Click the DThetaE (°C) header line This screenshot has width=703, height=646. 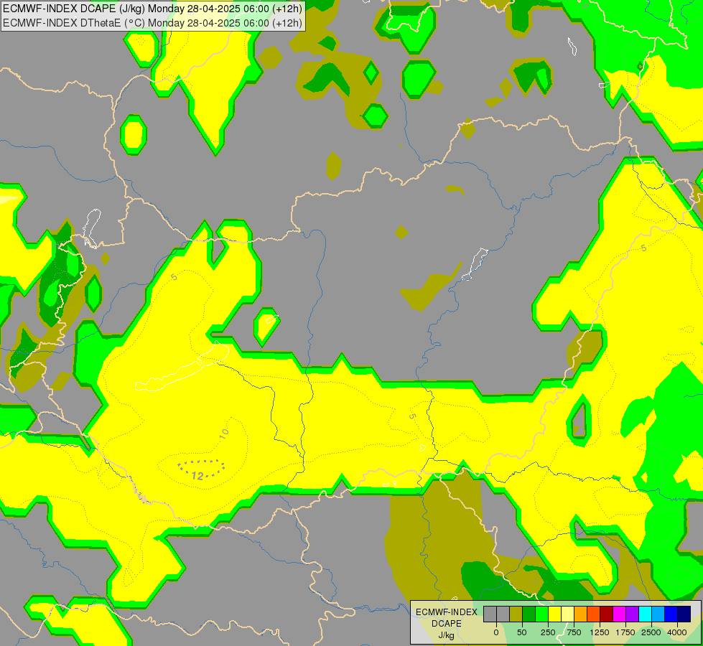[x=152, y=22]
